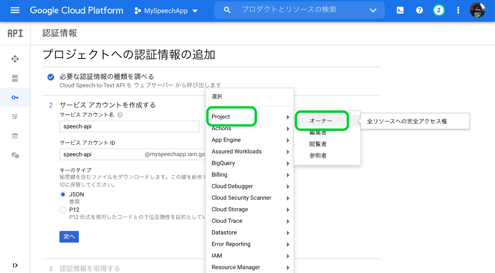Viewport: 495px width, 273px height.
Task: Select the 編集者 role
Action: pos(327,133)
